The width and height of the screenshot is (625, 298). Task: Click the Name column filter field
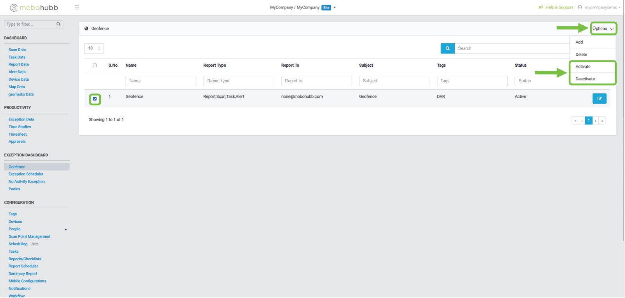coord(161,81)
